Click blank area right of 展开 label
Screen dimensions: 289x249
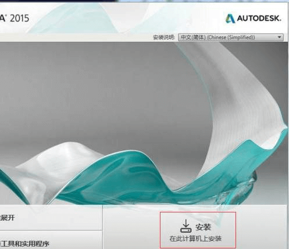coord(58,218)
